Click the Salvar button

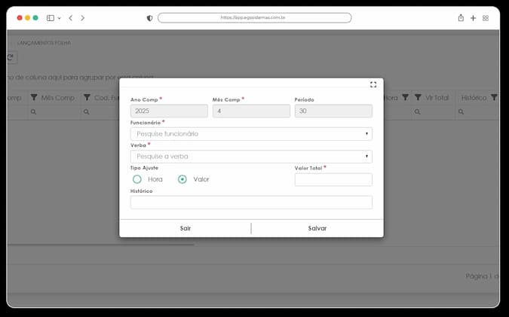[317, 228]
